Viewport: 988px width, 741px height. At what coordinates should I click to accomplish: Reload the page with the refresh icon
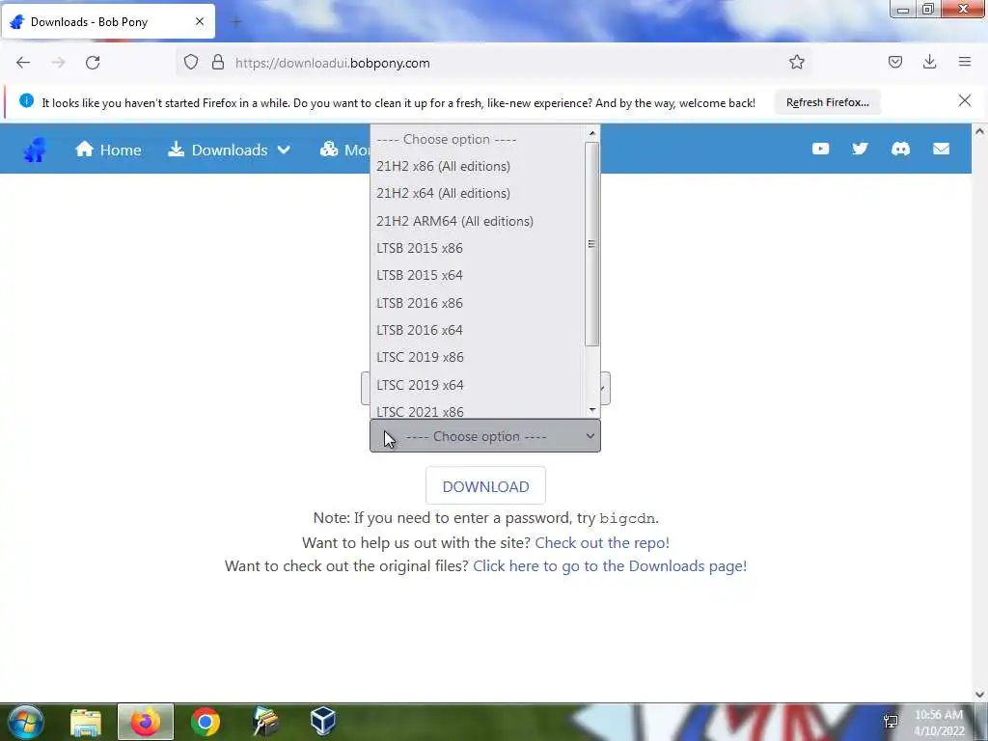93,63
